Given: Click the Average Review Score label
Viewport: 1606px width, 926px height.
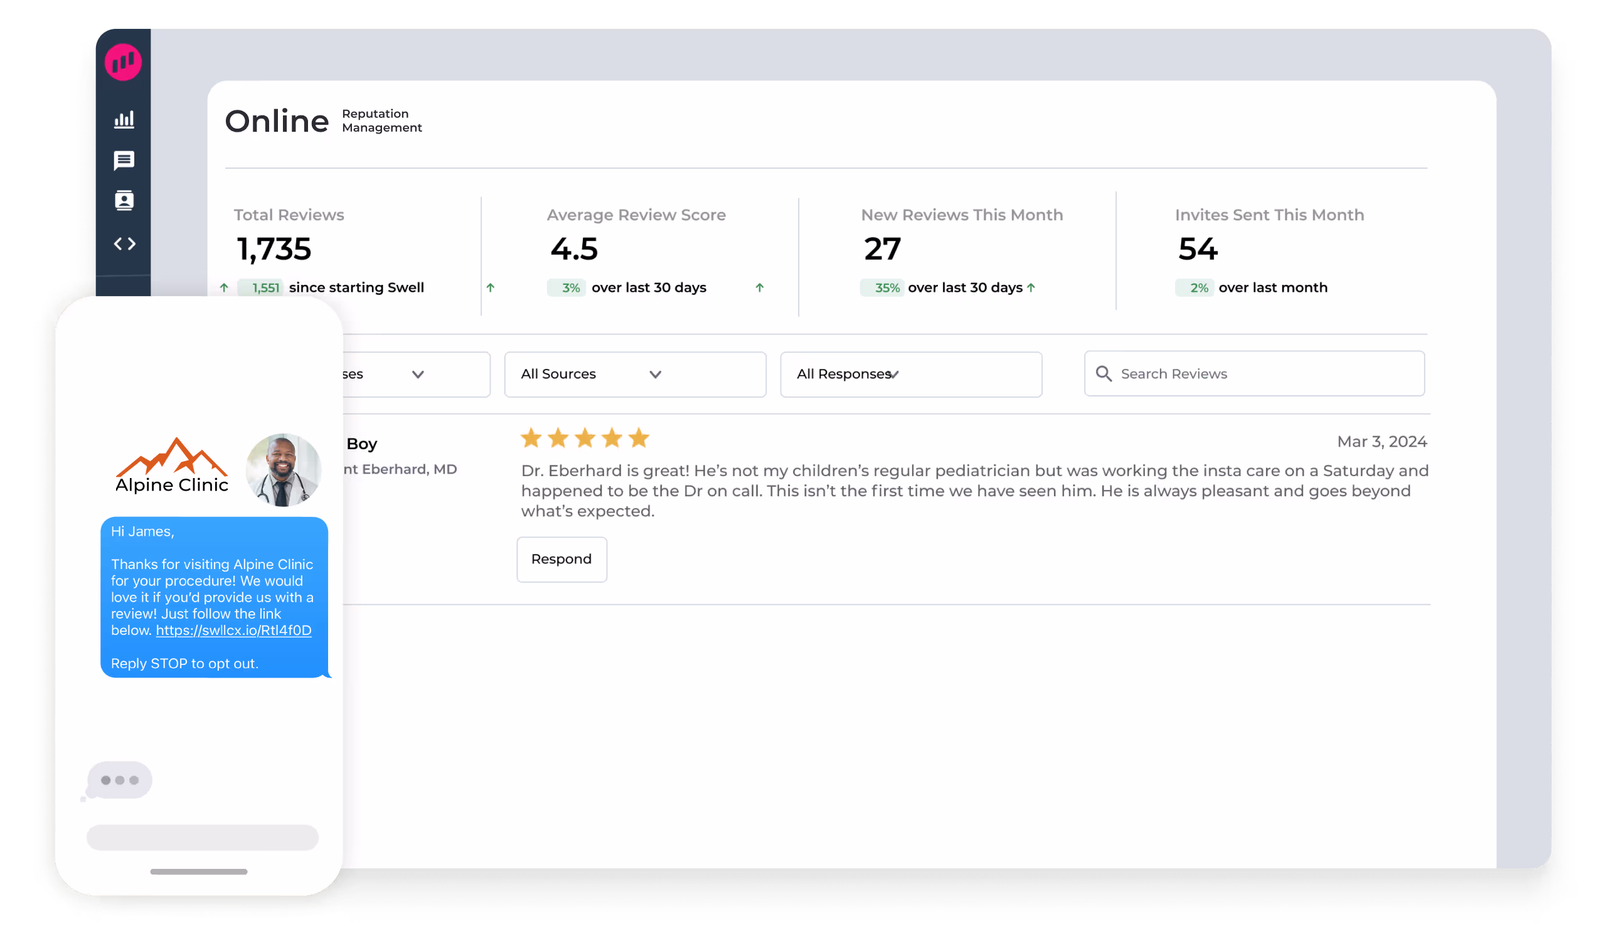Looking at the screenshot, I should coord(635,215).
